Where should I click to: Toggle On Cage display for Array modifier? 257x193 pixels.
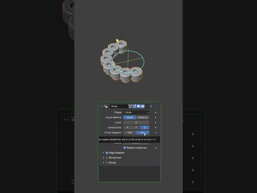(130, 106)
